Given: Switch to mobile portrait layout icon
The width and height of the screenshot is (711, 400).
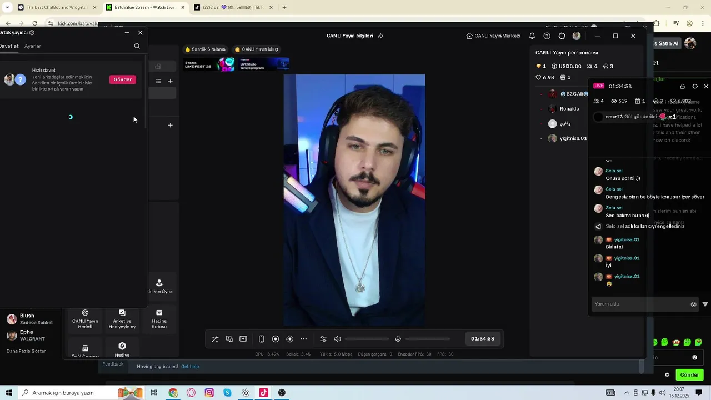Looking at the screenshot, I should coord(262,339).
